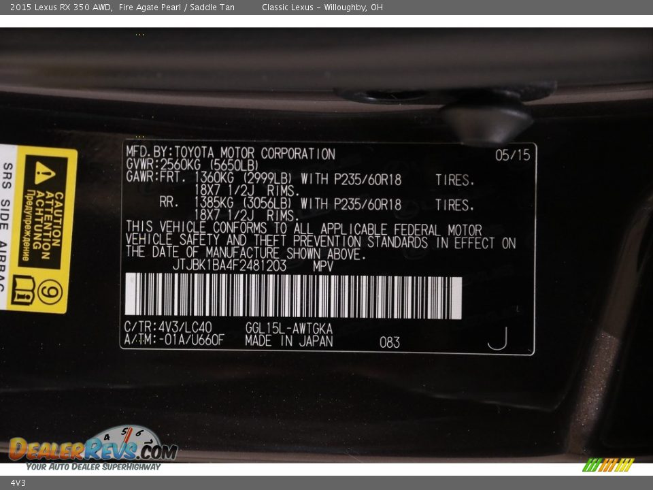Select the '2015 Lexus RX 350 AWD' caption text

click(61, 7)
